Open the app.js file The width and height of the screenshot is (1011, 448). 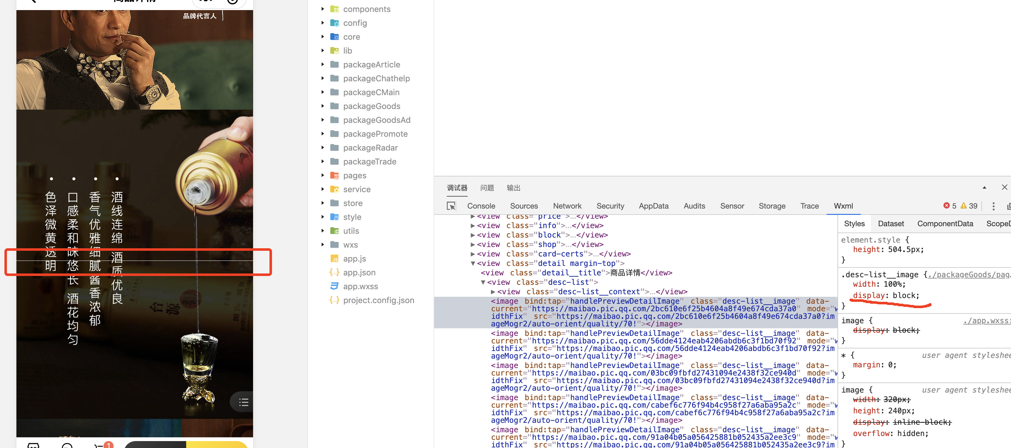pyautogui.click(x=354, y=258)
